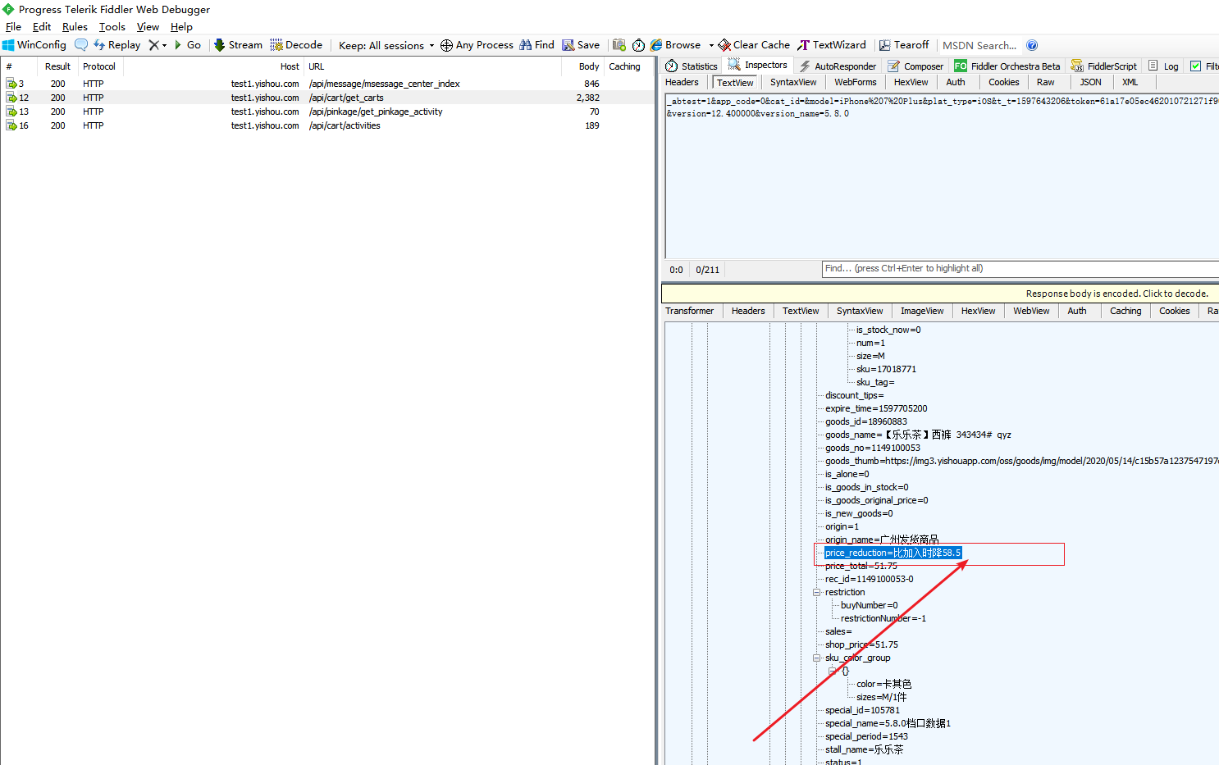Launch Browse in toolbar
Image resolution: width=1219 pixels, height=765 pixels.
[676, 45]
